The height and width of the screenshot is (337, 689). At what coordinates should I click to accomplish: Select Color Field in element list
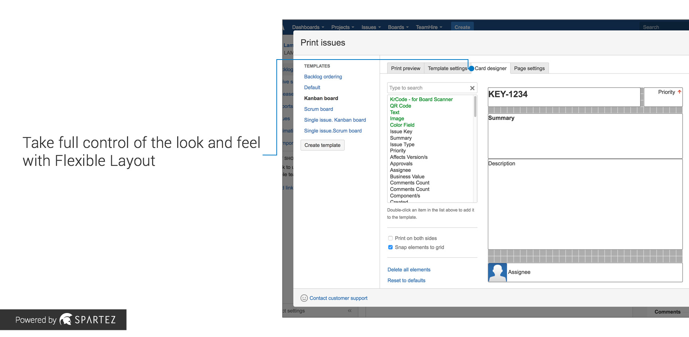point(402,125)
